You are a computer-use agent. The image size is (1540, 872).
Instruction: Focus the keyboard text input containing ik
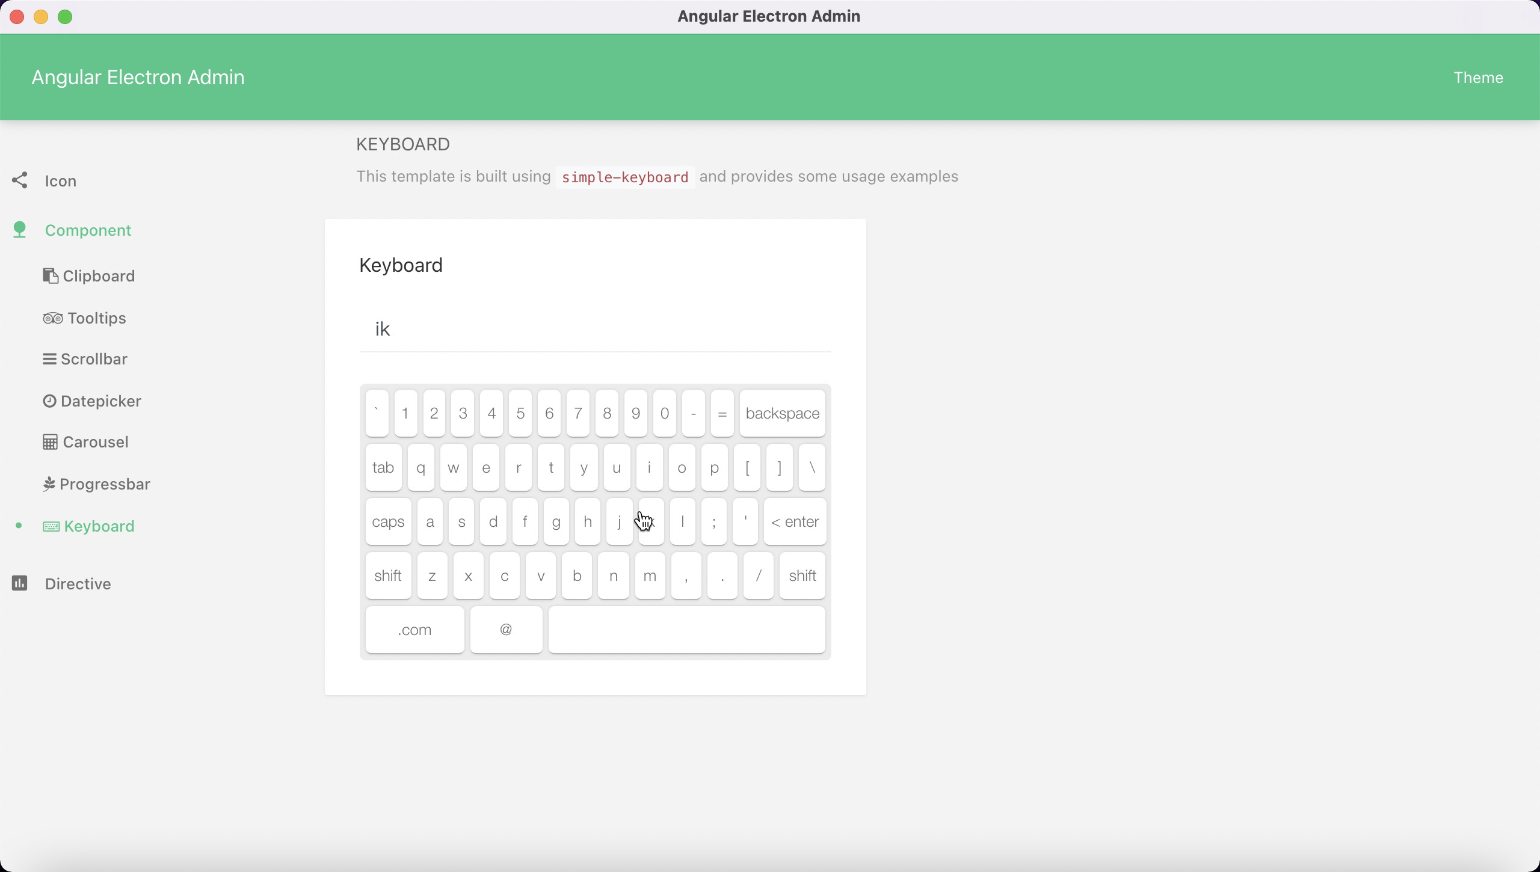click(595, 329)
